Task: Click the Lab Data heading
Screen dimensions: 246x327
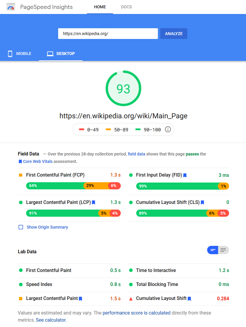Action: (27, 252)
